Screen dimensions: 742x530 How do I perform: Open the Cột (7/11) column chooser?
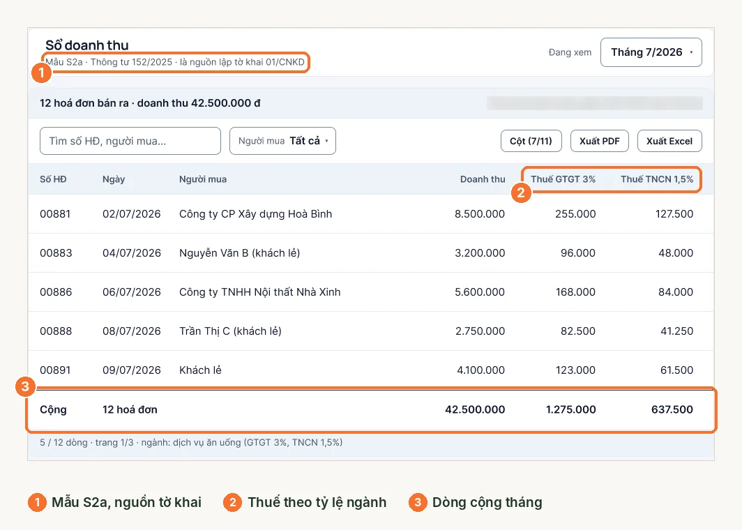tap(531, 141)
